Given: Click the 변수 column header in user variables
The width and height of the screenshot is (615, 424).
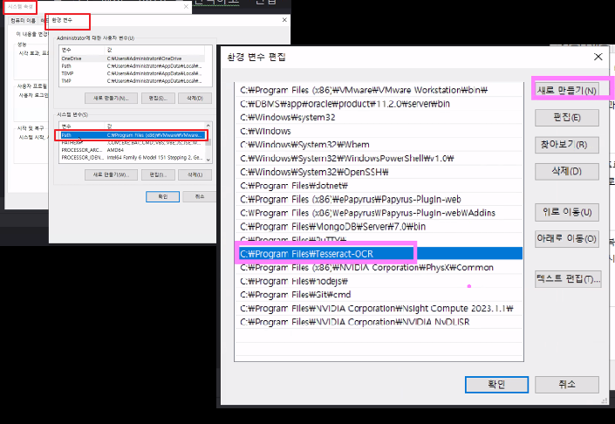Looking at the screenshot, I should (82, 50).
